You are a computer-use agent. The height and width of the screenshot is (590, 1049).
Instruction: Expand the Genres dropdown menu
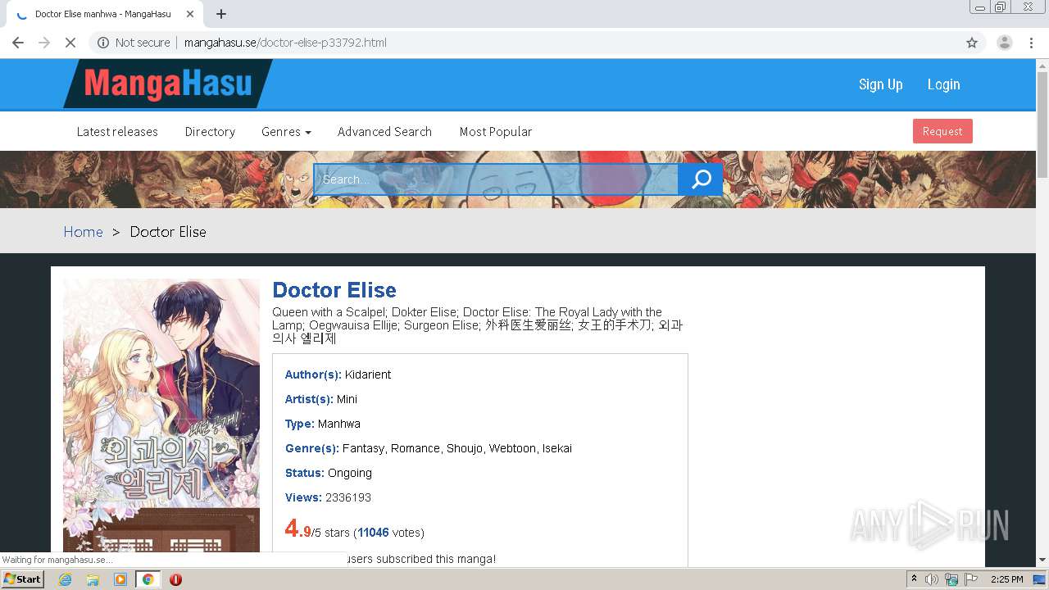(x=286, y=131)
